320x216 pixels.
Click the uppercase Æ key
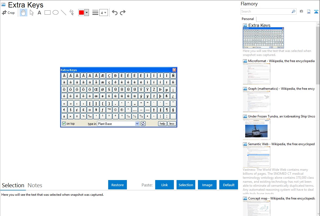point(103,76)
